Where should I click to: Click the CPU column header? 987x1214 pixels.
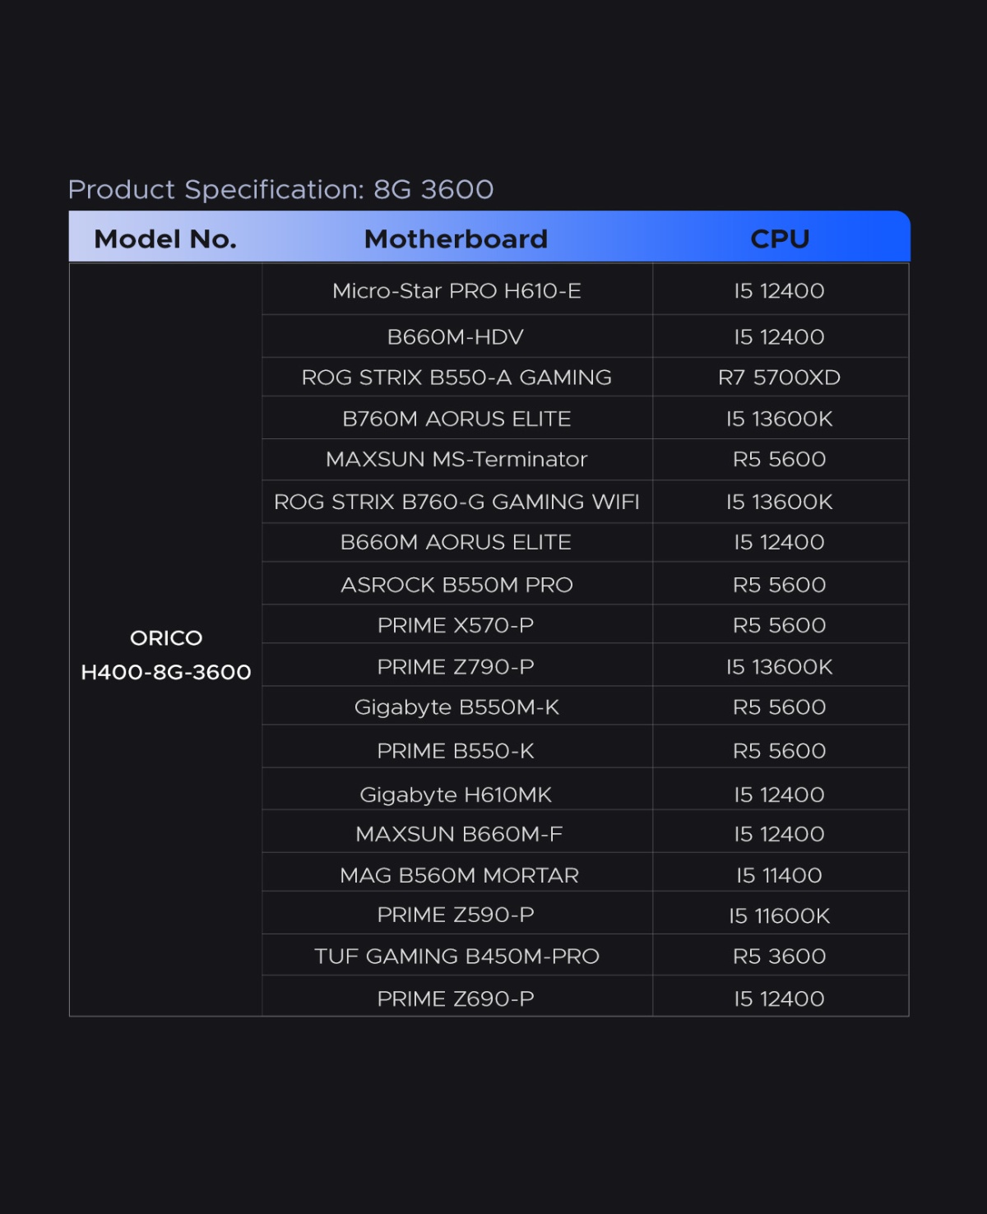[780, 239]
